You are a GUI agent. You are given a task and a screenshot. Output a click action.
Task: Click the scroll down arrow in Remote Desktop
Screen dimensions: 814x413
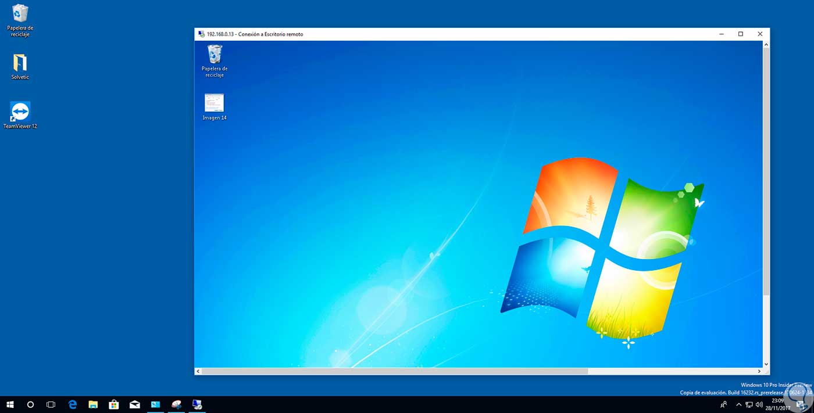(x=766, y=364)
